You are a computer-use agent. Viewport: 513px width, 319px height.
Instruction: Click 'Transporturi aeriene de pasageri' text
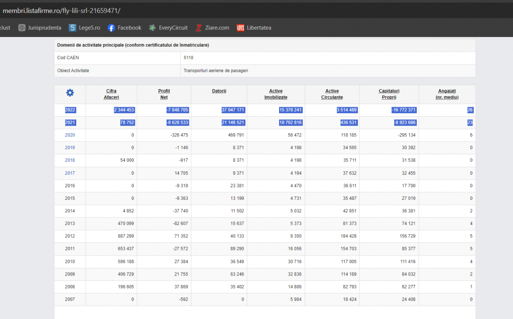(x=216, y=71)
